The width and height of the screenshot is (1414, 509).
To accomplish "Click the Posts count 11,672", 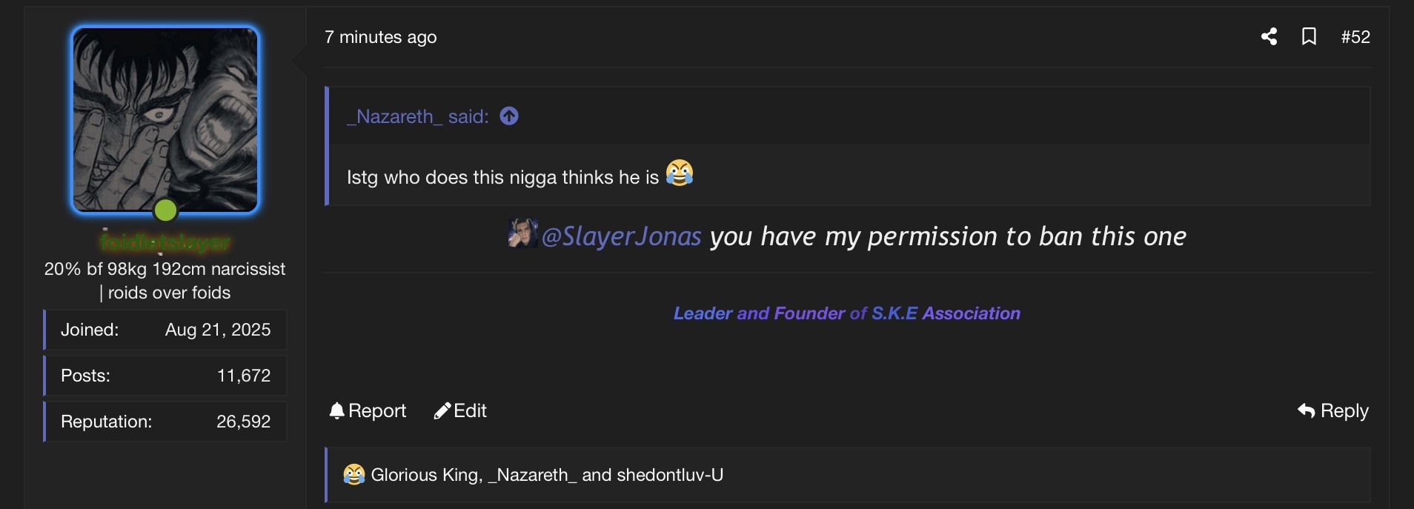I will click(x=243, y=376).
